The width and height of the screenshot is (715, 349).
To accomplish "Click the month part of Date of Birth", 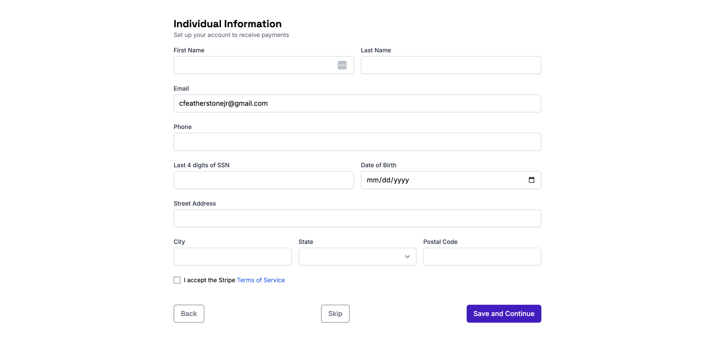I will tap(373, 180).
